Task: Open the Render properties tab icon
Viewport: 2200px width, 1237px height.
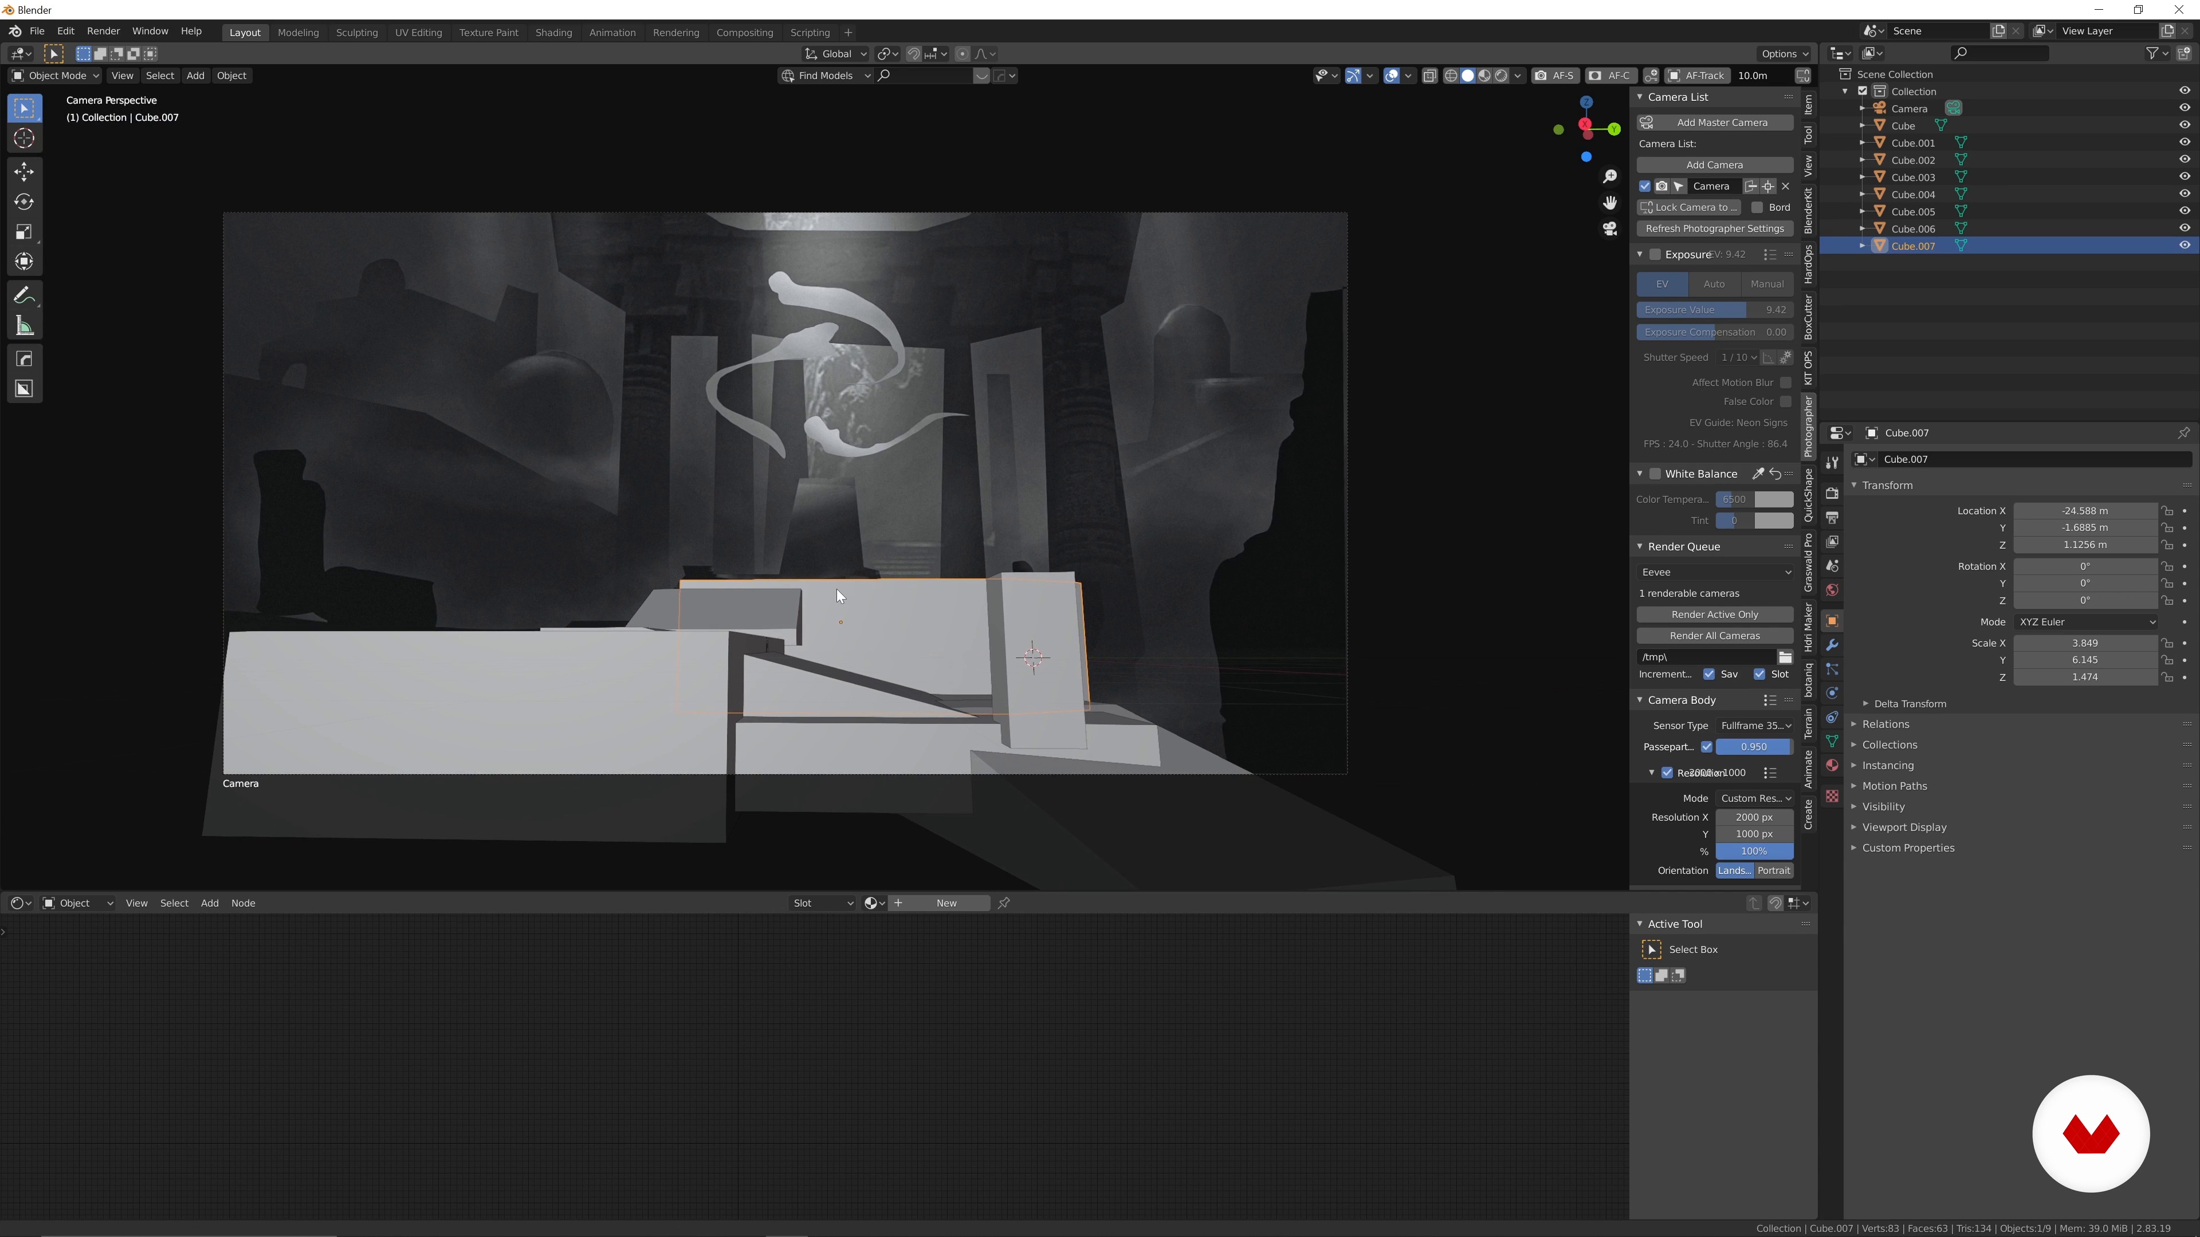Action: (x=1832, y=493)
